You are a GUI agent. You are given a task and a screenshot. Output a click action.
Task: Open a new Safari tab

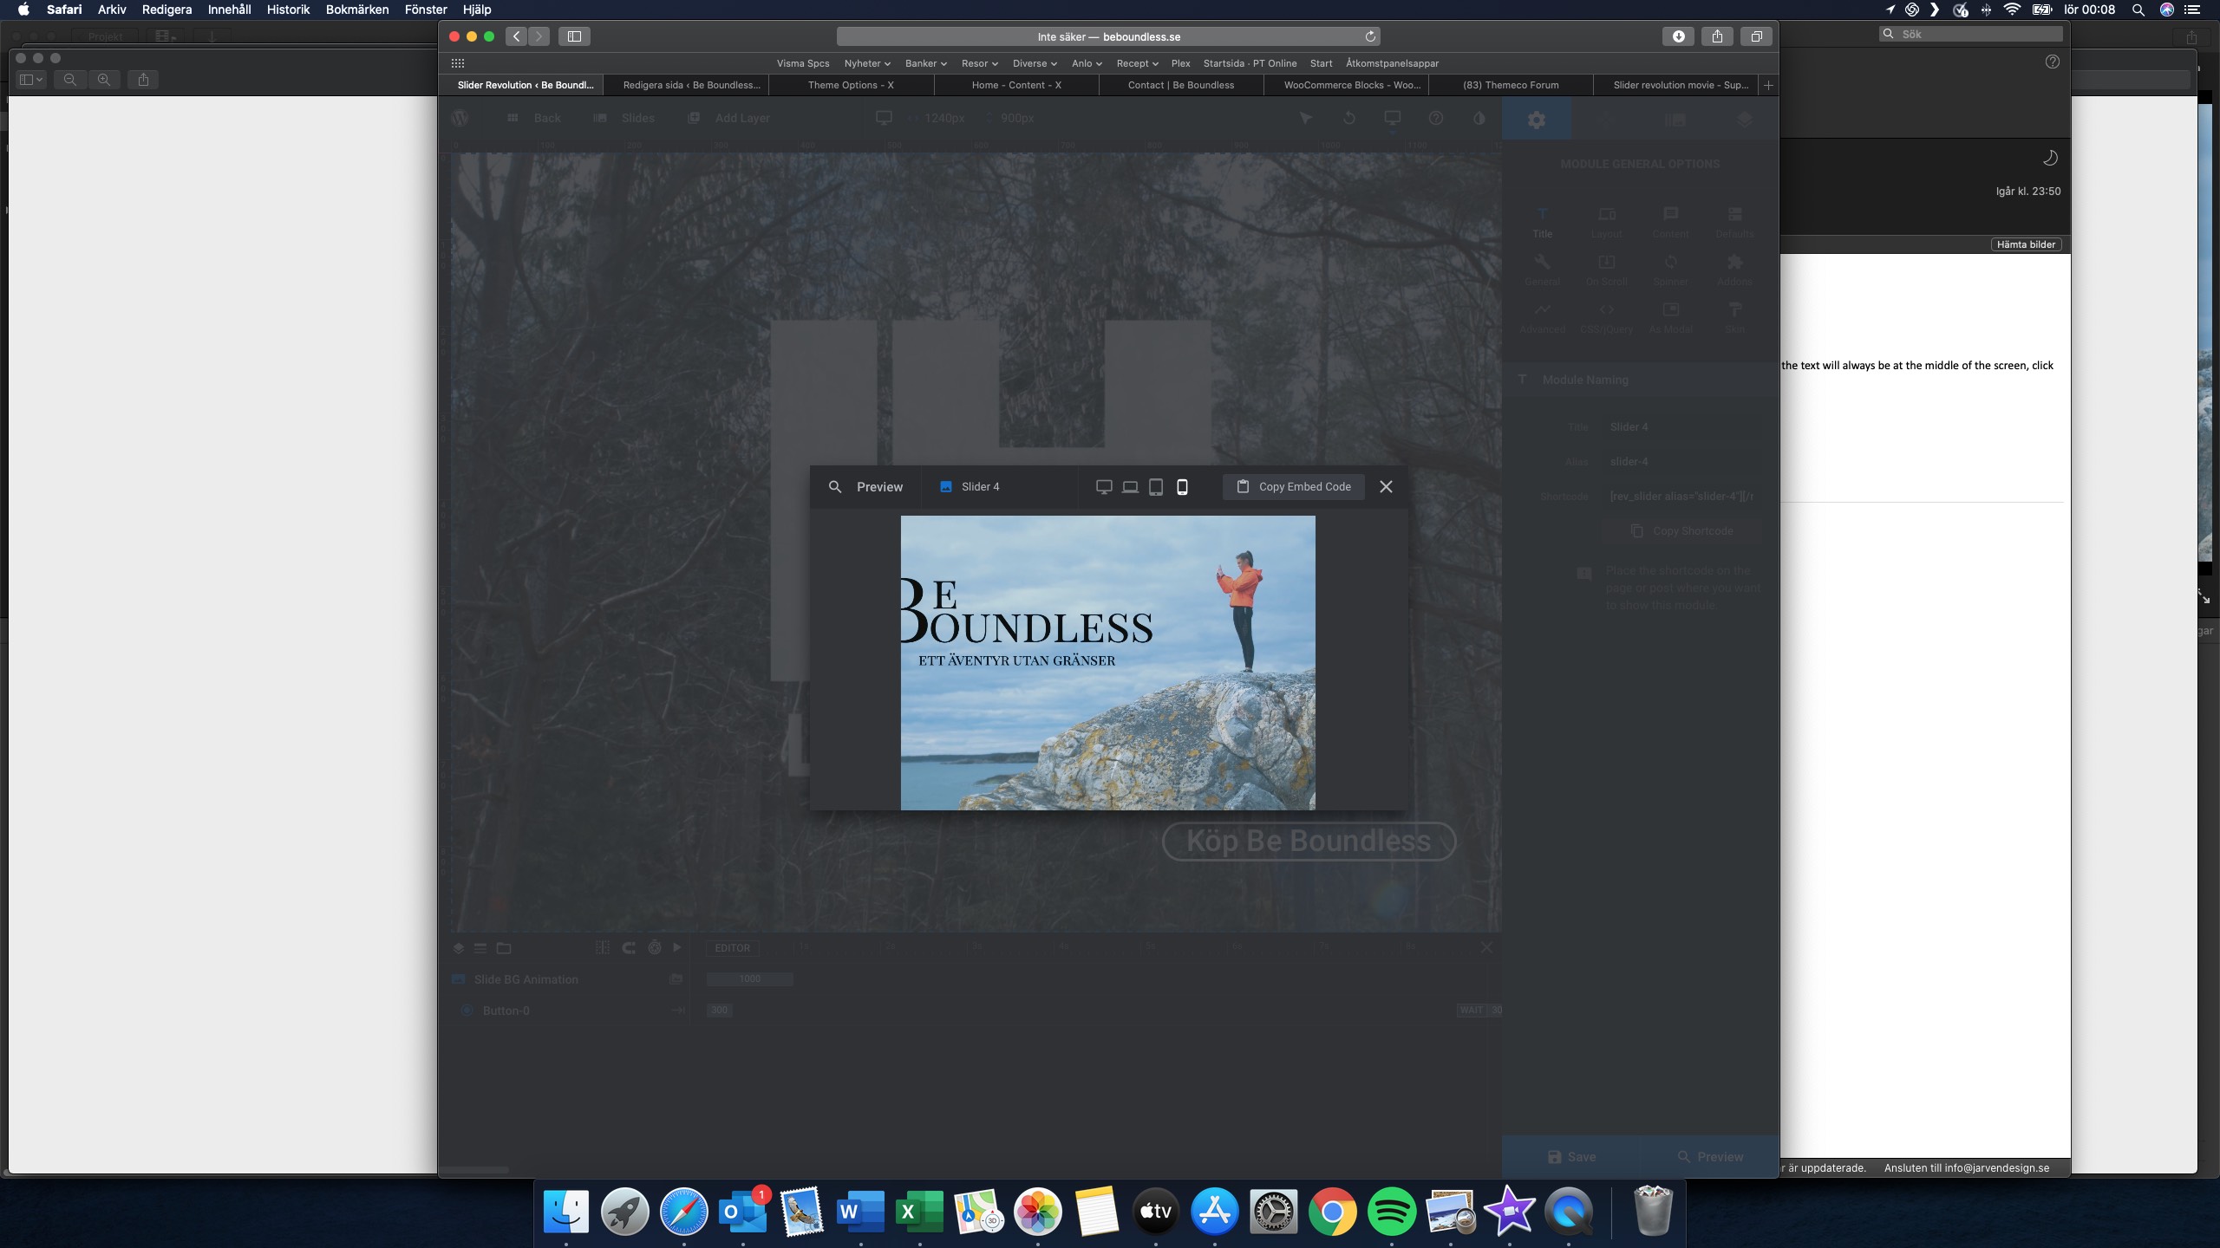pyautogui.click(x=1769, y=85)
